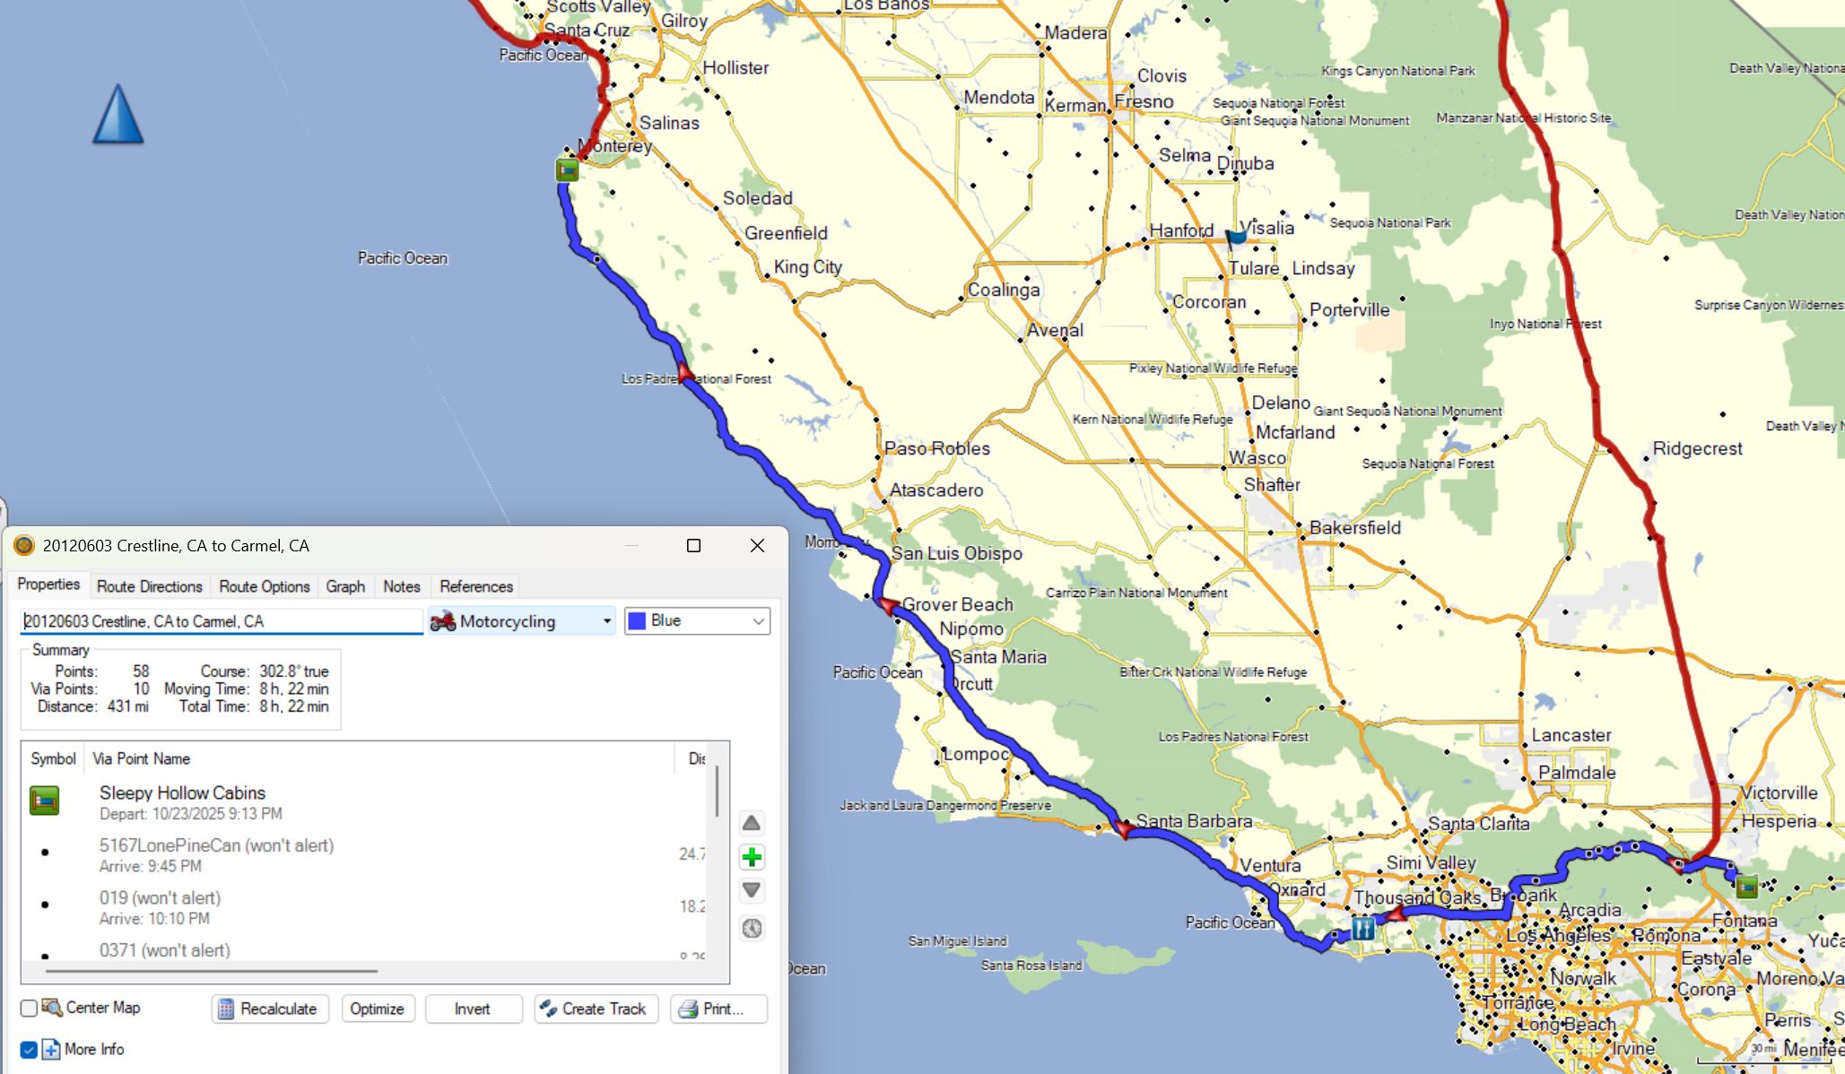
Task: Open the Motorcycling activity profile dropdown
Action: click(522, 621)
